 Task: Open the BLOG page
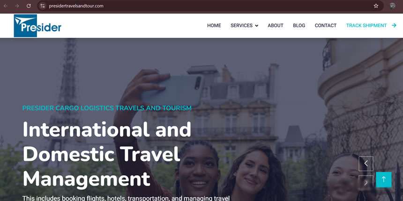point(299,25)
